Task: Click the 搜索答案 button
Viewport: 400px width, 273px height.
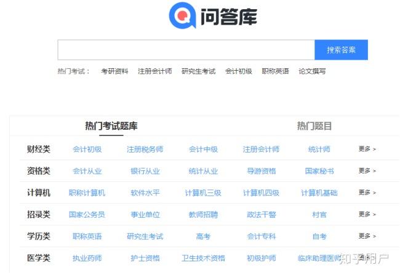Action: [342, 50]
